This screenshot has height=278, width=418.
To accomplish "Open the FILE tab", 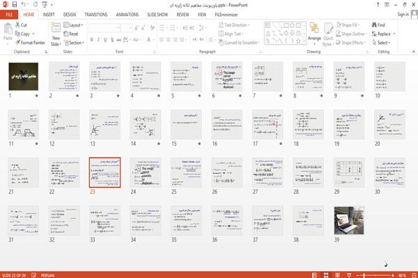I will (x=9, y=15).
